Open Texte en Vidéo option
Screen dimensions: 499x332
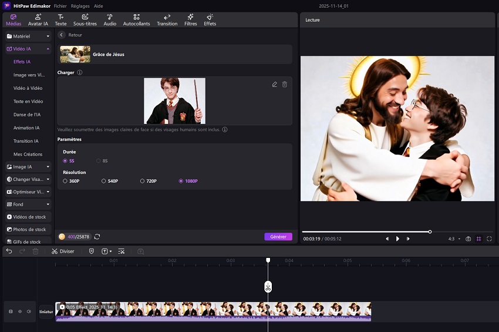(27, 101)
